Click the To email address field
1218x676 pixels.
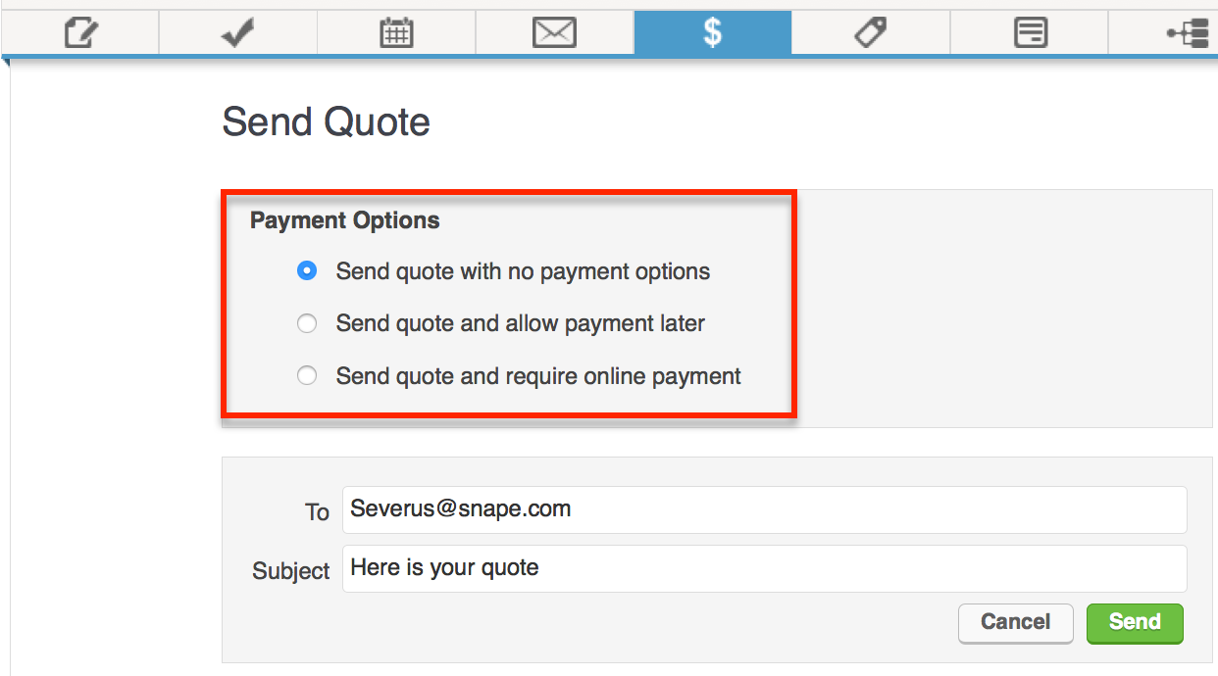[x=764, y=509]
